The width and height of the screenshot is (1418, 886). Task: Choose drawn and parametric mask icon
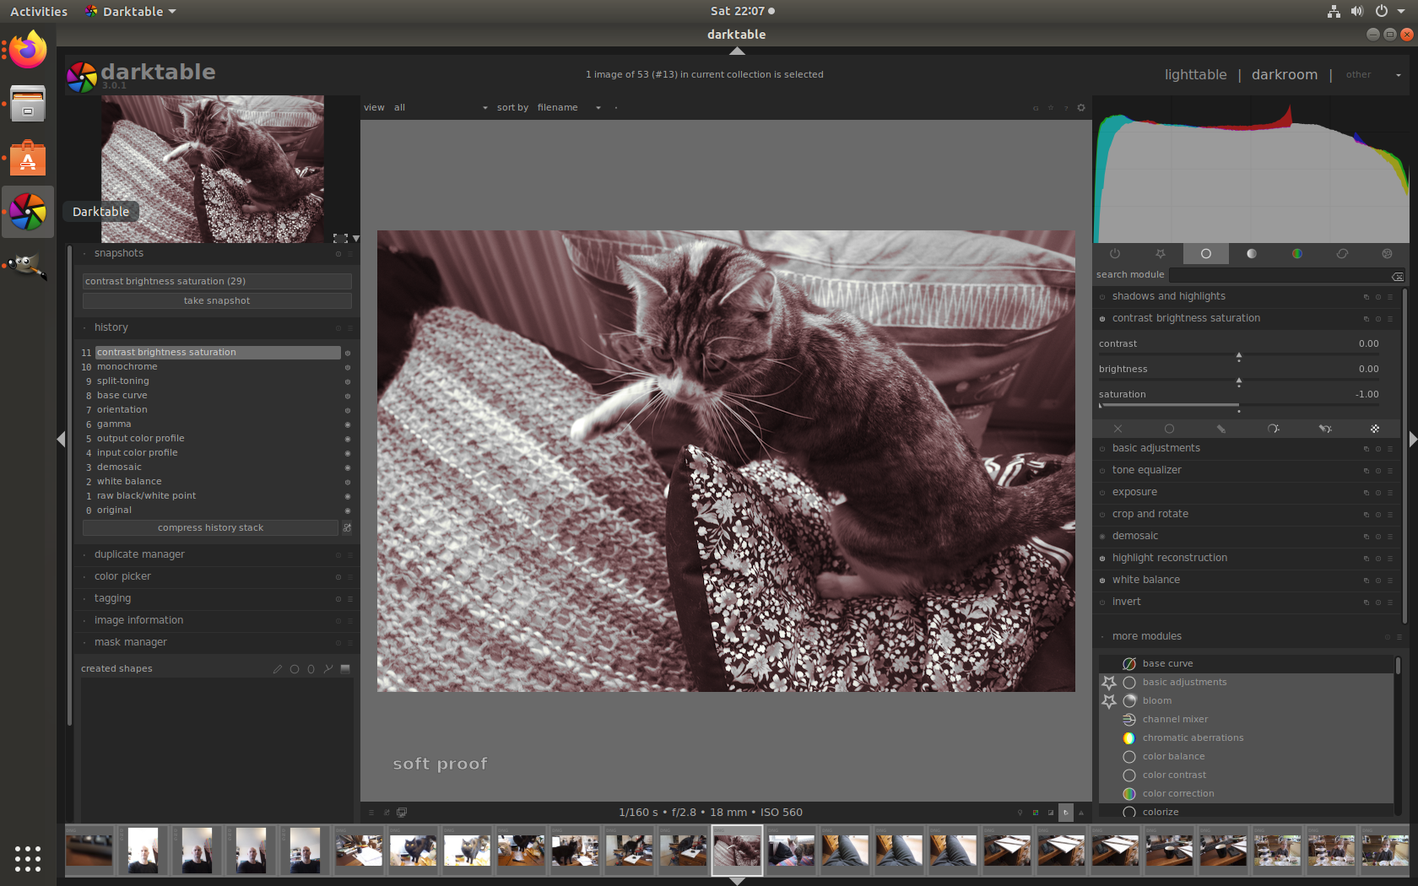[x=1325, y=429]
